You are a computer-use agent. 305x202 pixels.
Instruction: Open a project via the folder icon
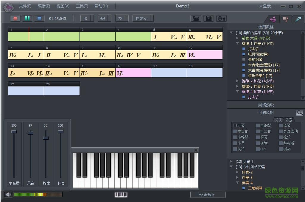pyautogui.click(x=196, y=18)
